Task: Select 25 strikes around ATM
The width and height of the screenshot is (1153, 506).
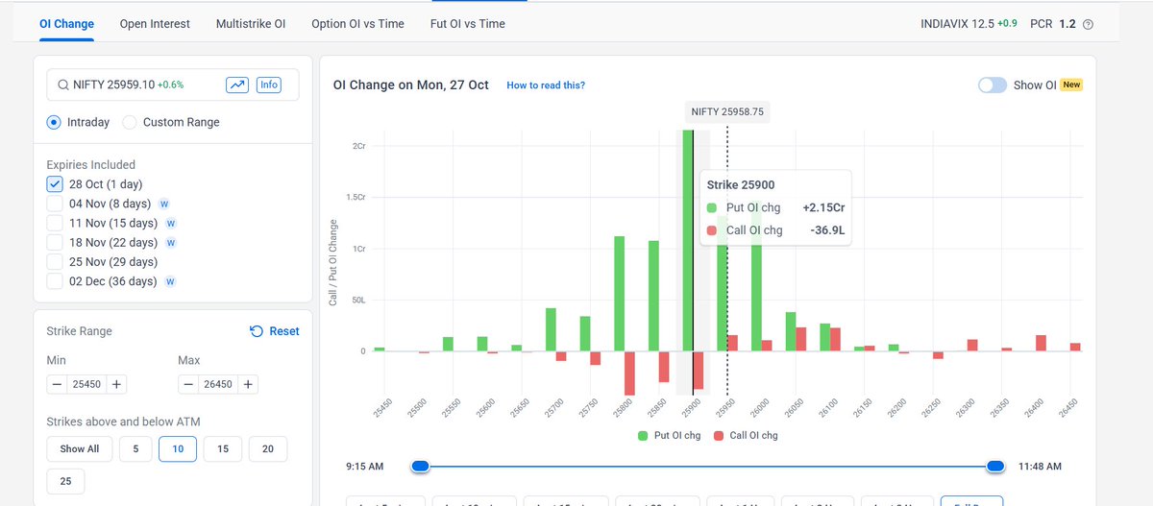Action: coord(65,481)
